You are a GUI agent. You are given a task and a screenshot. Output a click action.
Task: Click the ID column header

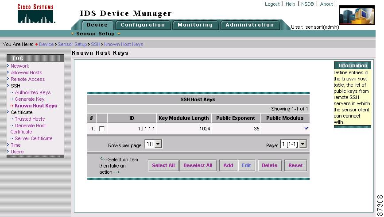(132, 118)
